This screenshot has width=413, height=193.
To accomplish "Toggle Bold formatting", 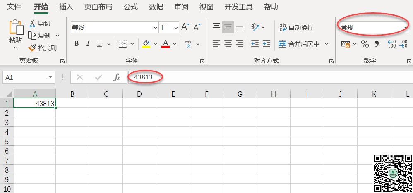I will pyautogui.click(x=77, y=44).
